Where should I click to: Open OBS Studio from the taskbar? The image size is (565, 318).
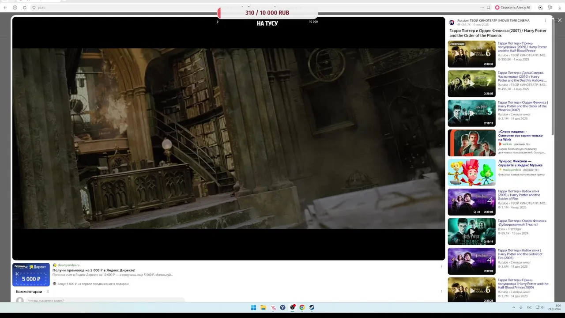click(293, 307)
